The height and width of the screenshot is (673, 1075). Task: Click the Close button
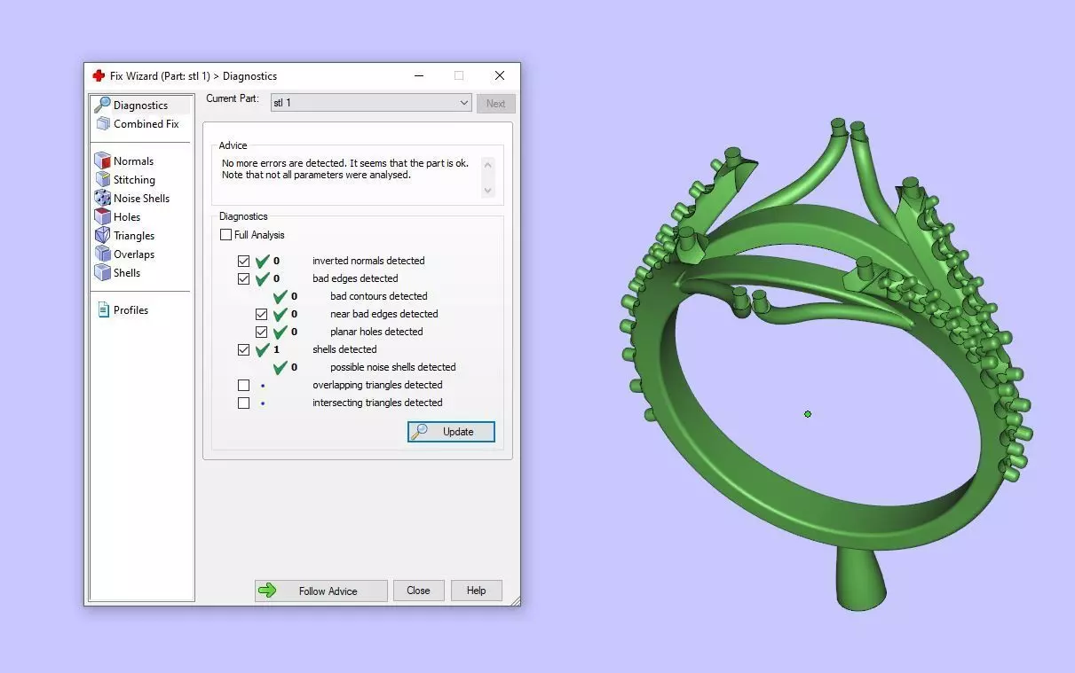tap(418, 591)
